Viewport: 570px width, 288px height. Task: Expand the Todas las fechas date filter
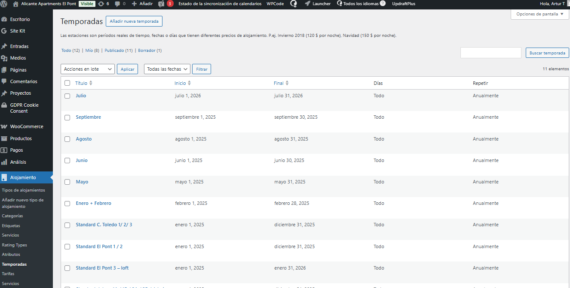pos(167,69)
